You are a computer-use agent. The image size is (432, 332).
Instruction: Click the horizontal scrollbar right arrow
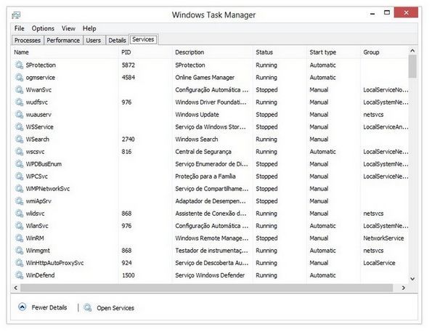(x=404, y=288)
